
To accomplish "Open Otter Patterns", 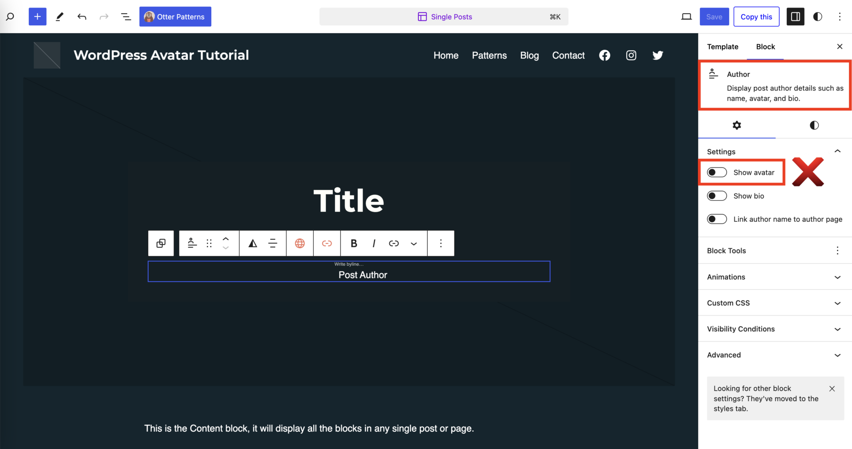I will click(175, 16).
